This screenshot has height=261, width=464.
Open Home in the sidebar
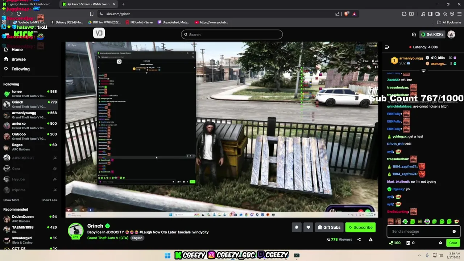tap(17, 49)
